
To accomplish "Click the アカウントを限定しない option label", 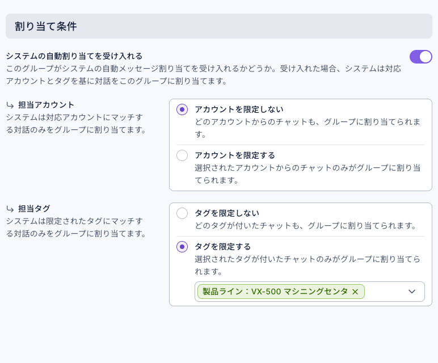I will [239, 109].
